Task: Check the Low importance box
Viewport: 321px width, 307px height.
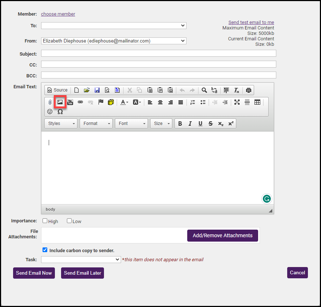Action: 69,221
